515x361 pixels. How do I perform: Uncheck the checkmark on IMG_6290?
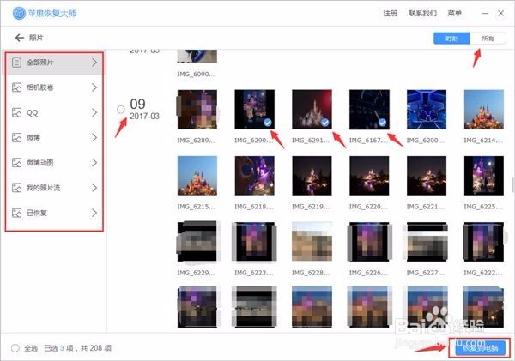coord(268,123)
